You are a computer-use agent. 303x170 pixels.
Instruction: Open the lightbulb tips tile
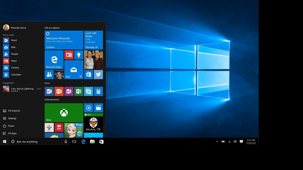(79, 55)
